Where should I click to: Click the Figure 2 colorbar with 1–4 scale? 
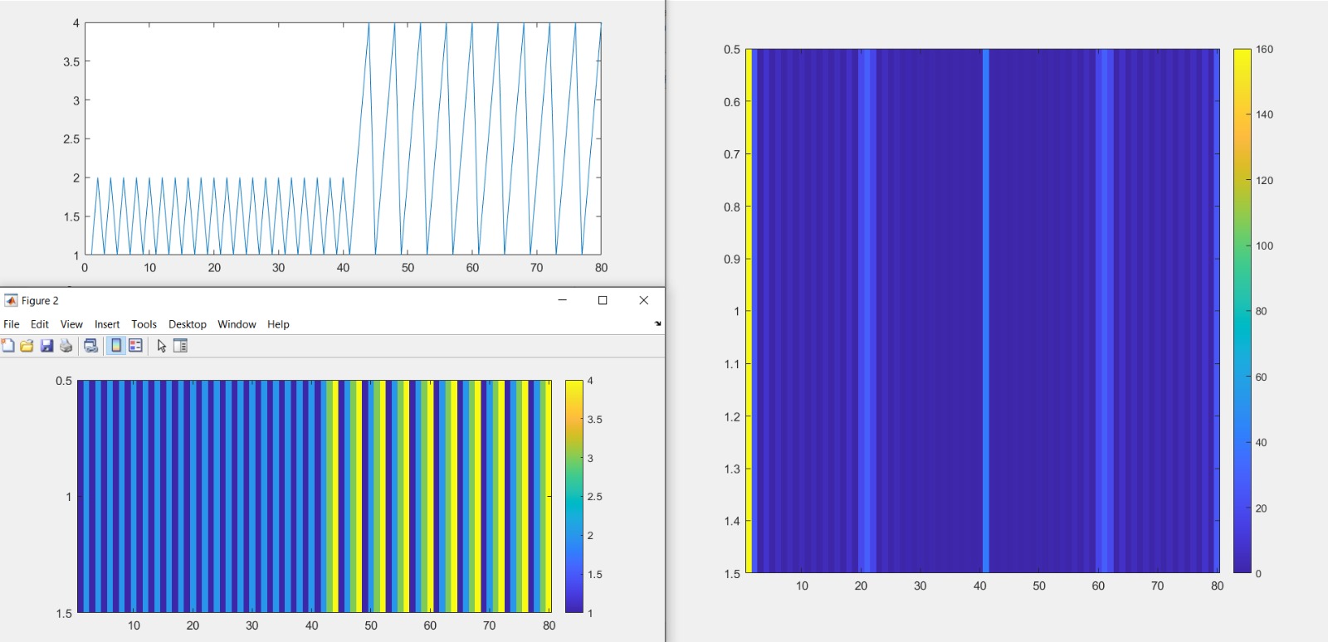pos(574,496)
